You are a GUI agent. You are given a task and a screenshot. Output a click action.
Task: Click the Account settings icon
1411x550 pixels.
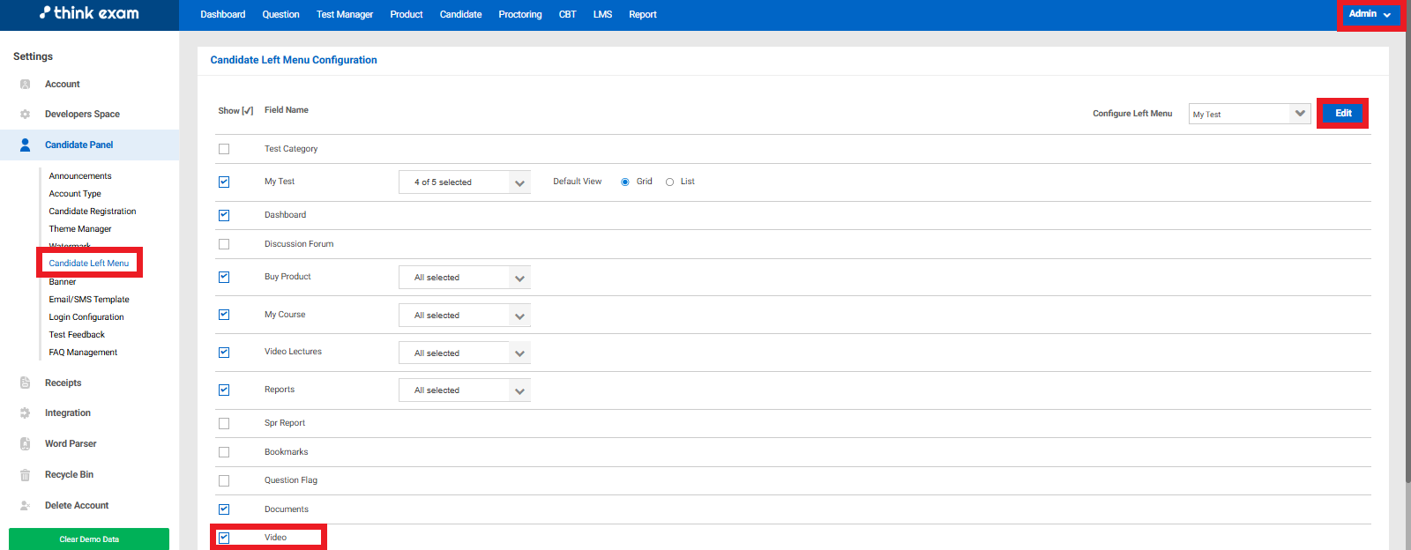point(25,85)
